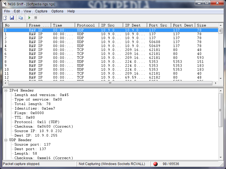Viewport: 226px width, 169px height.
Task: Select the Type of service: 0x00 item
Action: (38, 99)
